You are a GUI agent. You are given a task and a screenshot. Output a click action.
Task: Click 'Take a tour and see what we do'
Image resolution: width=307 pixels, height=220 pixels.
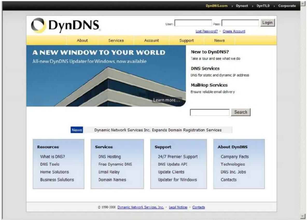(x=215, y=58)
